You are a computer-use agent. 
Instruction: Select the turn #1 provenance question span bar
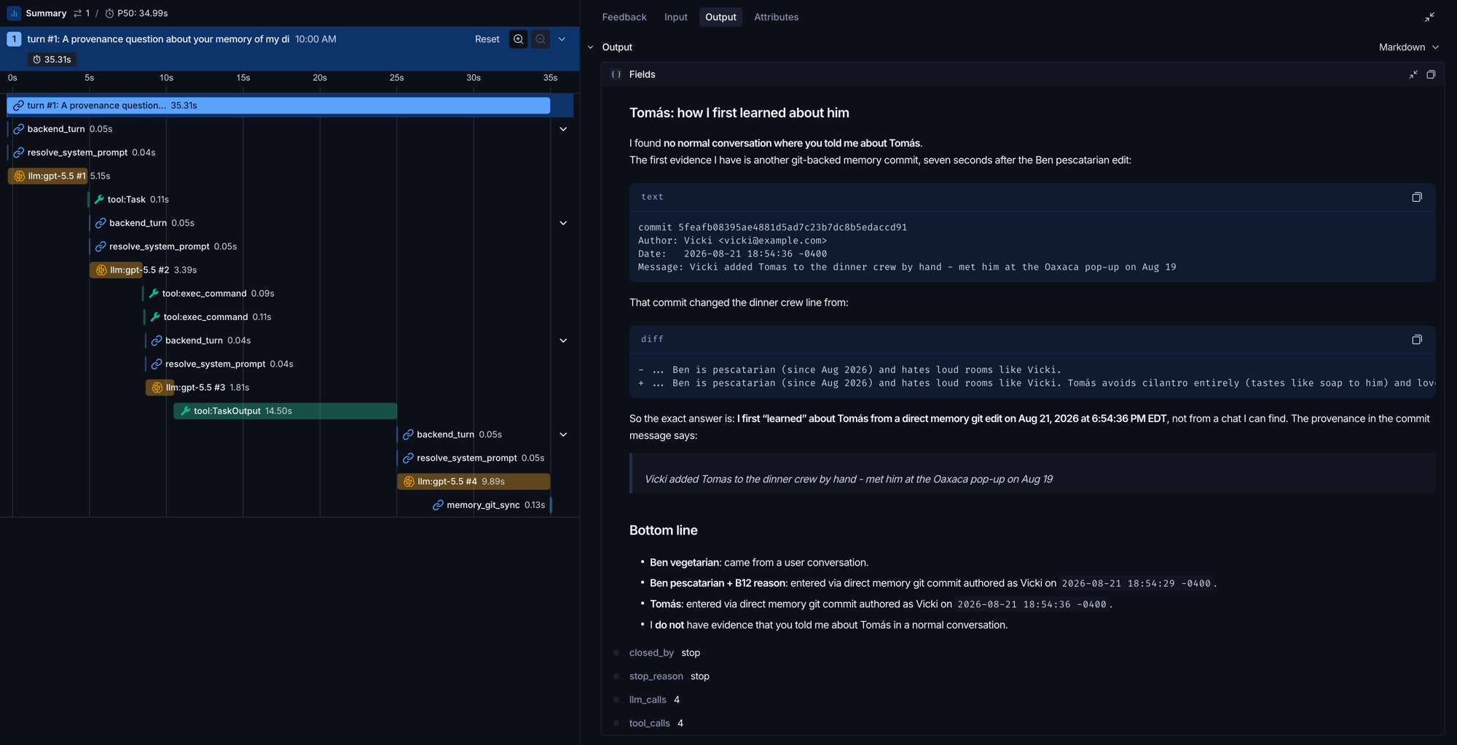pos(278,106)
